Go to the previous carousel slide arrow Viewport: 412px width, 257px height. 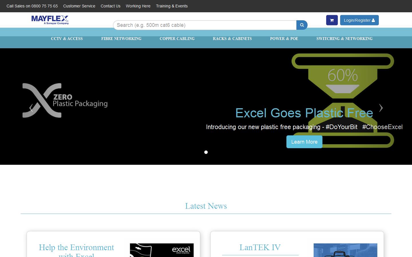pos(31,108)
